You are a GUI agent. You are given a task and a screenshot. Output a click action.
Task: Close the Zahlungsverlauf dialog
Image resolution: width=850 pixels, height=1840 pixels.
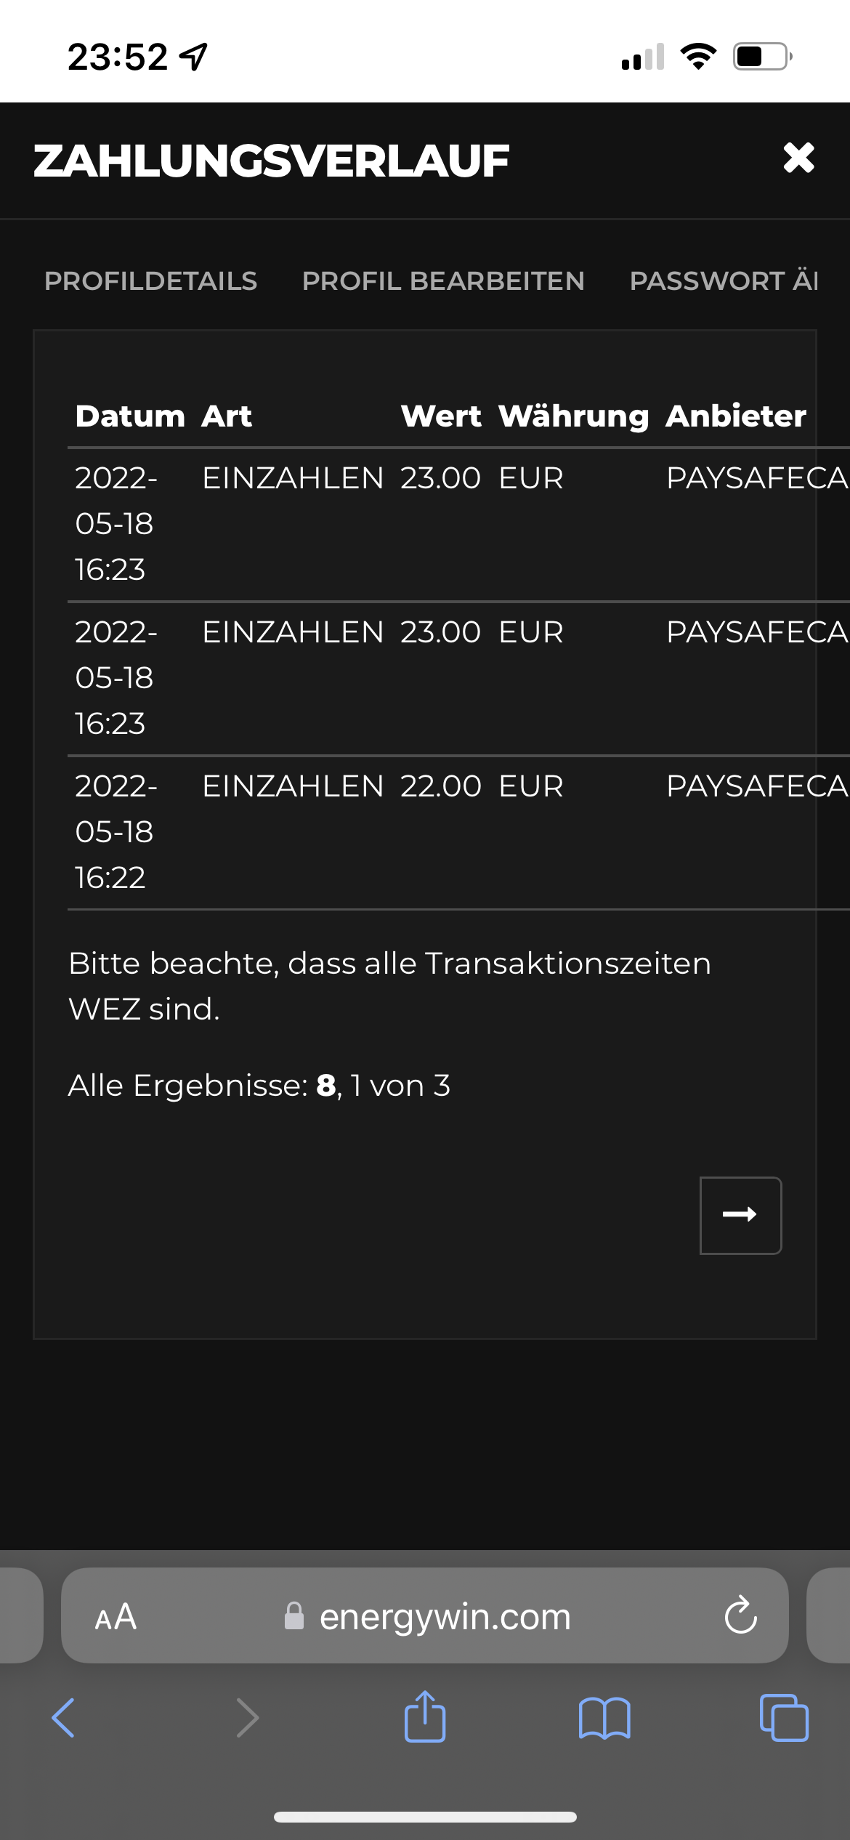coord(798,158)
